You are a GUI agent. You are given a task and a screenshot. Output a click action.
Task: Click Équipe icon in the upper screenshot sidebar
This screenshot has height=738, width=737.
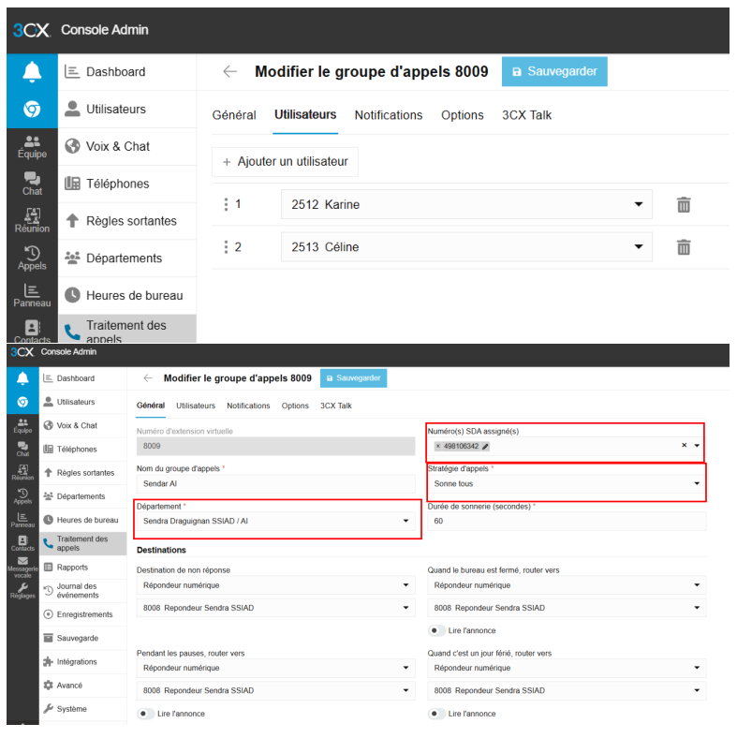(x=32, y=146)
